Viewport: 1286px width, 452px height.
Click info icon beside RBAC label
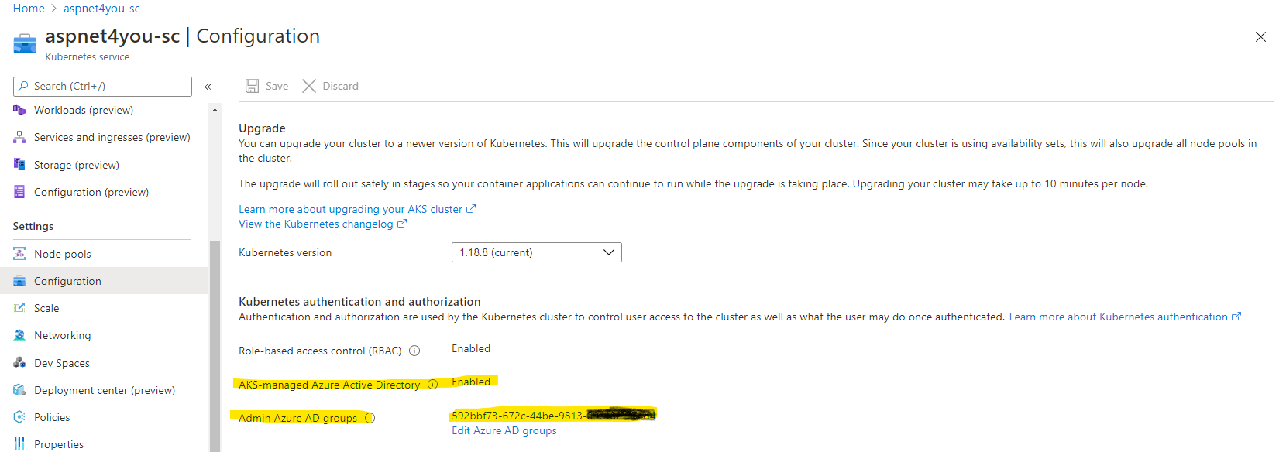point(414,351)
